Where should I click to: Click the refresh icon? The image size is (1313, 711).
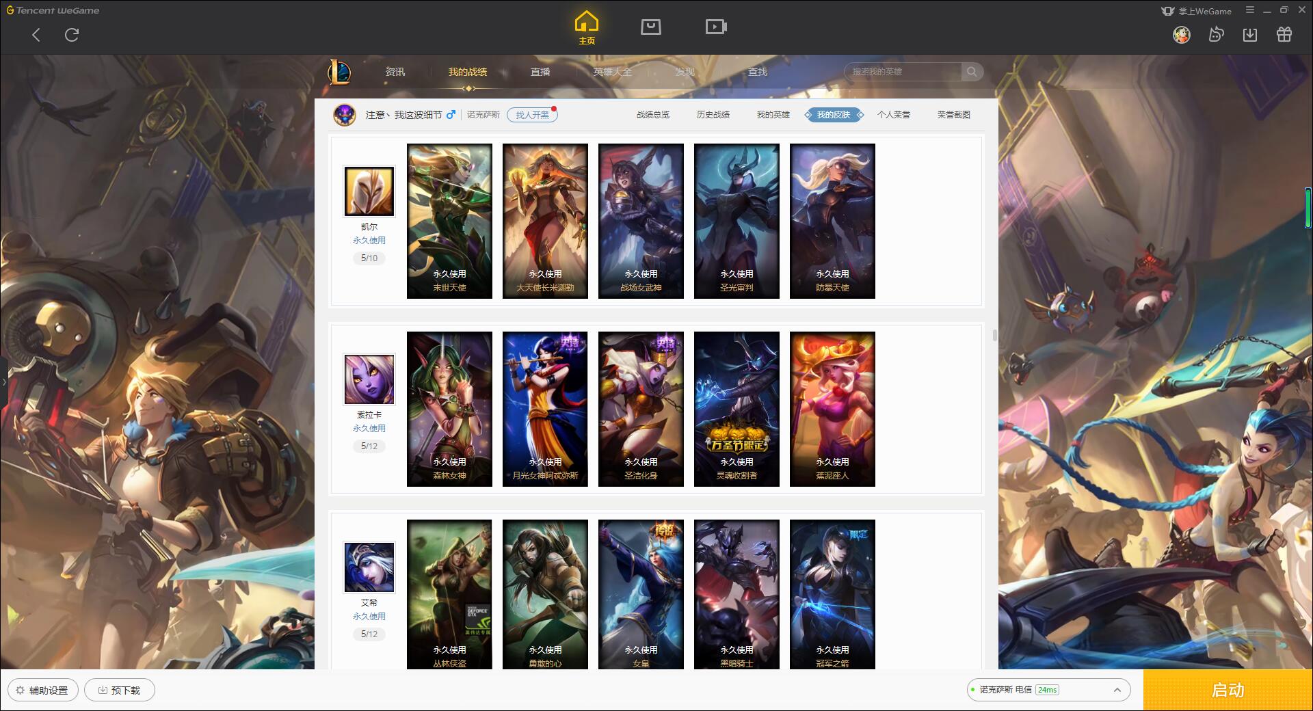[72, 35]
